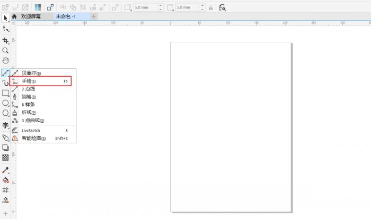Select the checkered Transparency tool

point(5,158)
